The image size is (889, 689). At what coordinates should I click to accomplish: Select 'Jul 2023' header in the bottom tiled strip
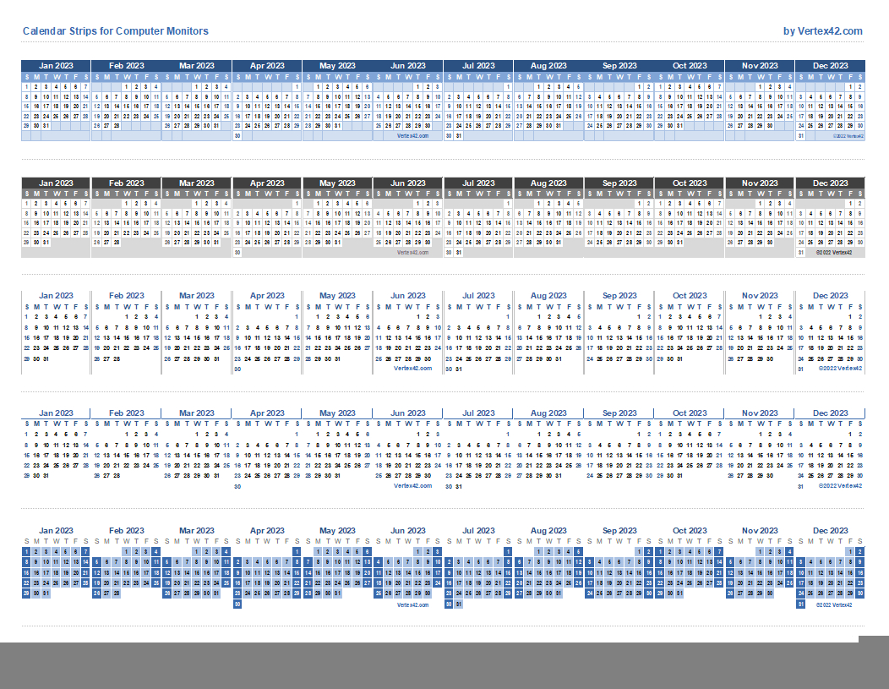[x=478, y=530]
